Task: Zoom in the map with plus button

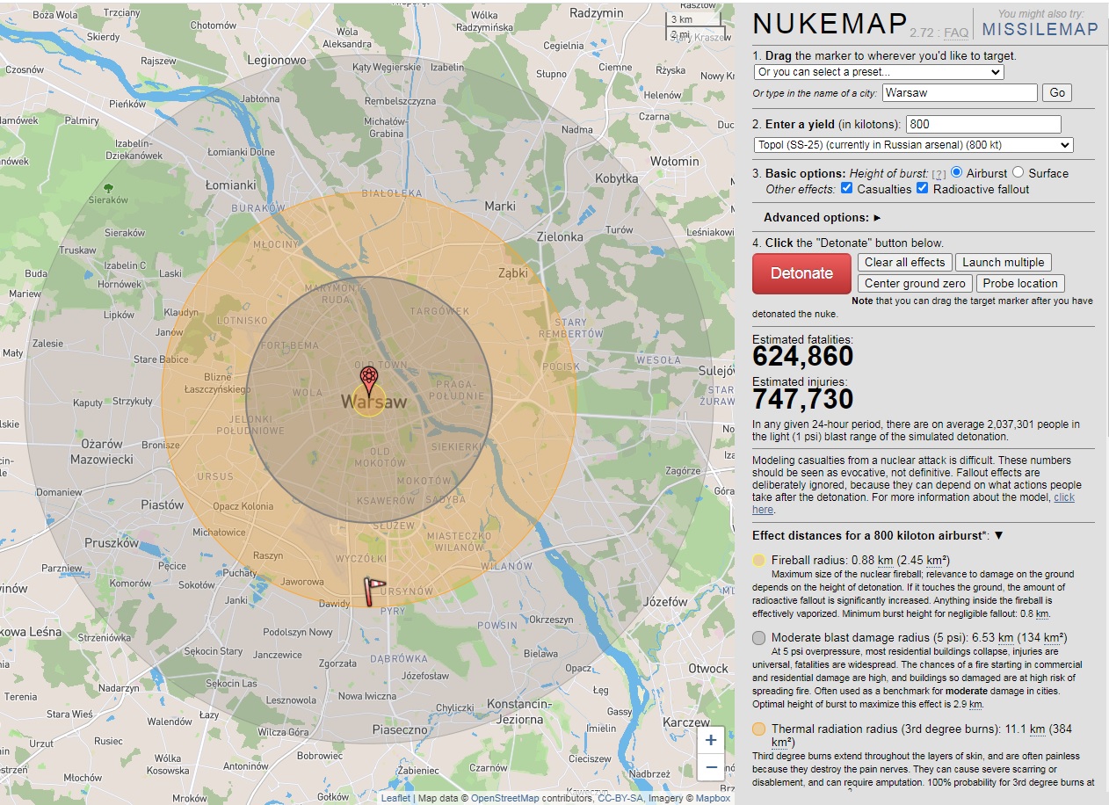Action: 711,739
